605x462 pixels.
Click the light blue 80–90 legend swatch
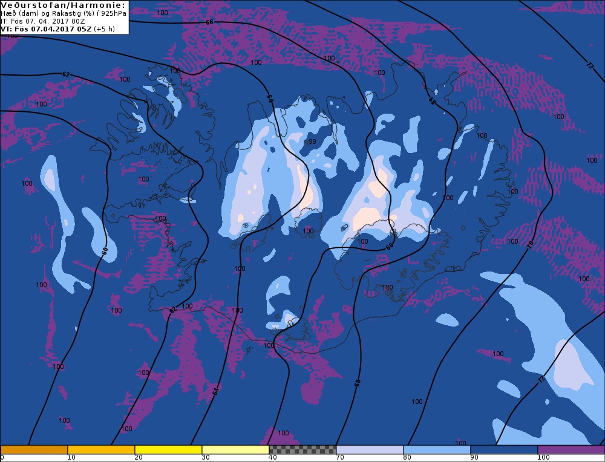[x=437, y=450]
